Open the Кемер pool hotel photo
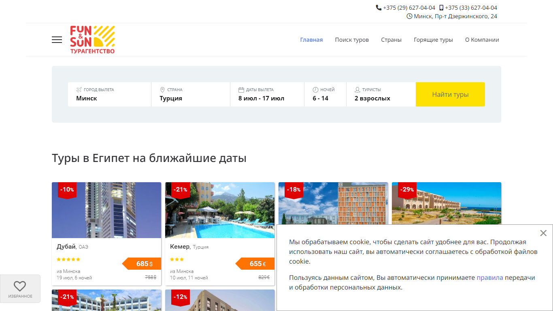553x311 pixels. [x=220, y=210]
